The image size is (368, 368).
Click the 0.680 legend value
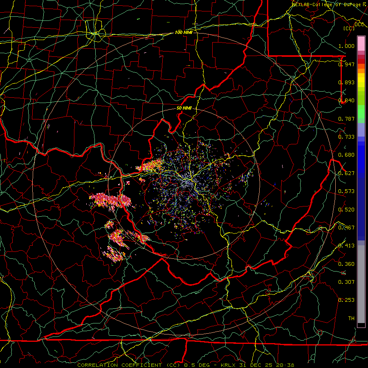coord(346,155)
